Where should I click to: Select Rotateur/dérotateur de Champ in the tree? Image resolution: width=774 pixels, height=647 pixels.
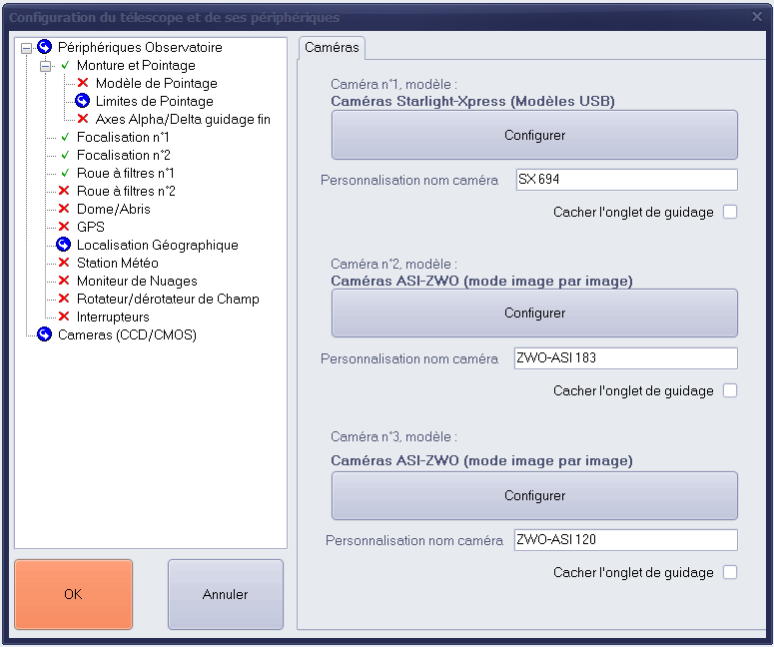(x=167, y=299)
